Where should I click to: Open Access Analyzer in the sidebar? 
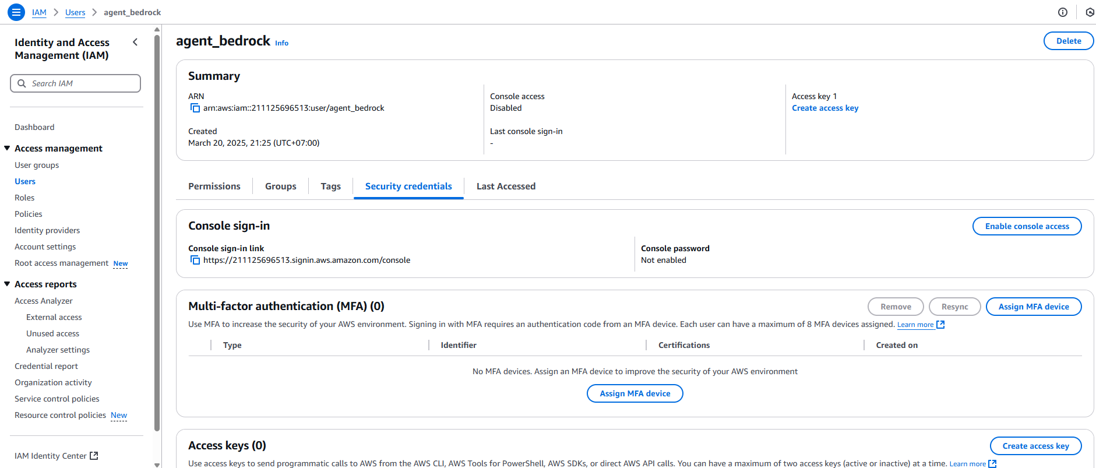pyautogui.click(x=44, y=301)
